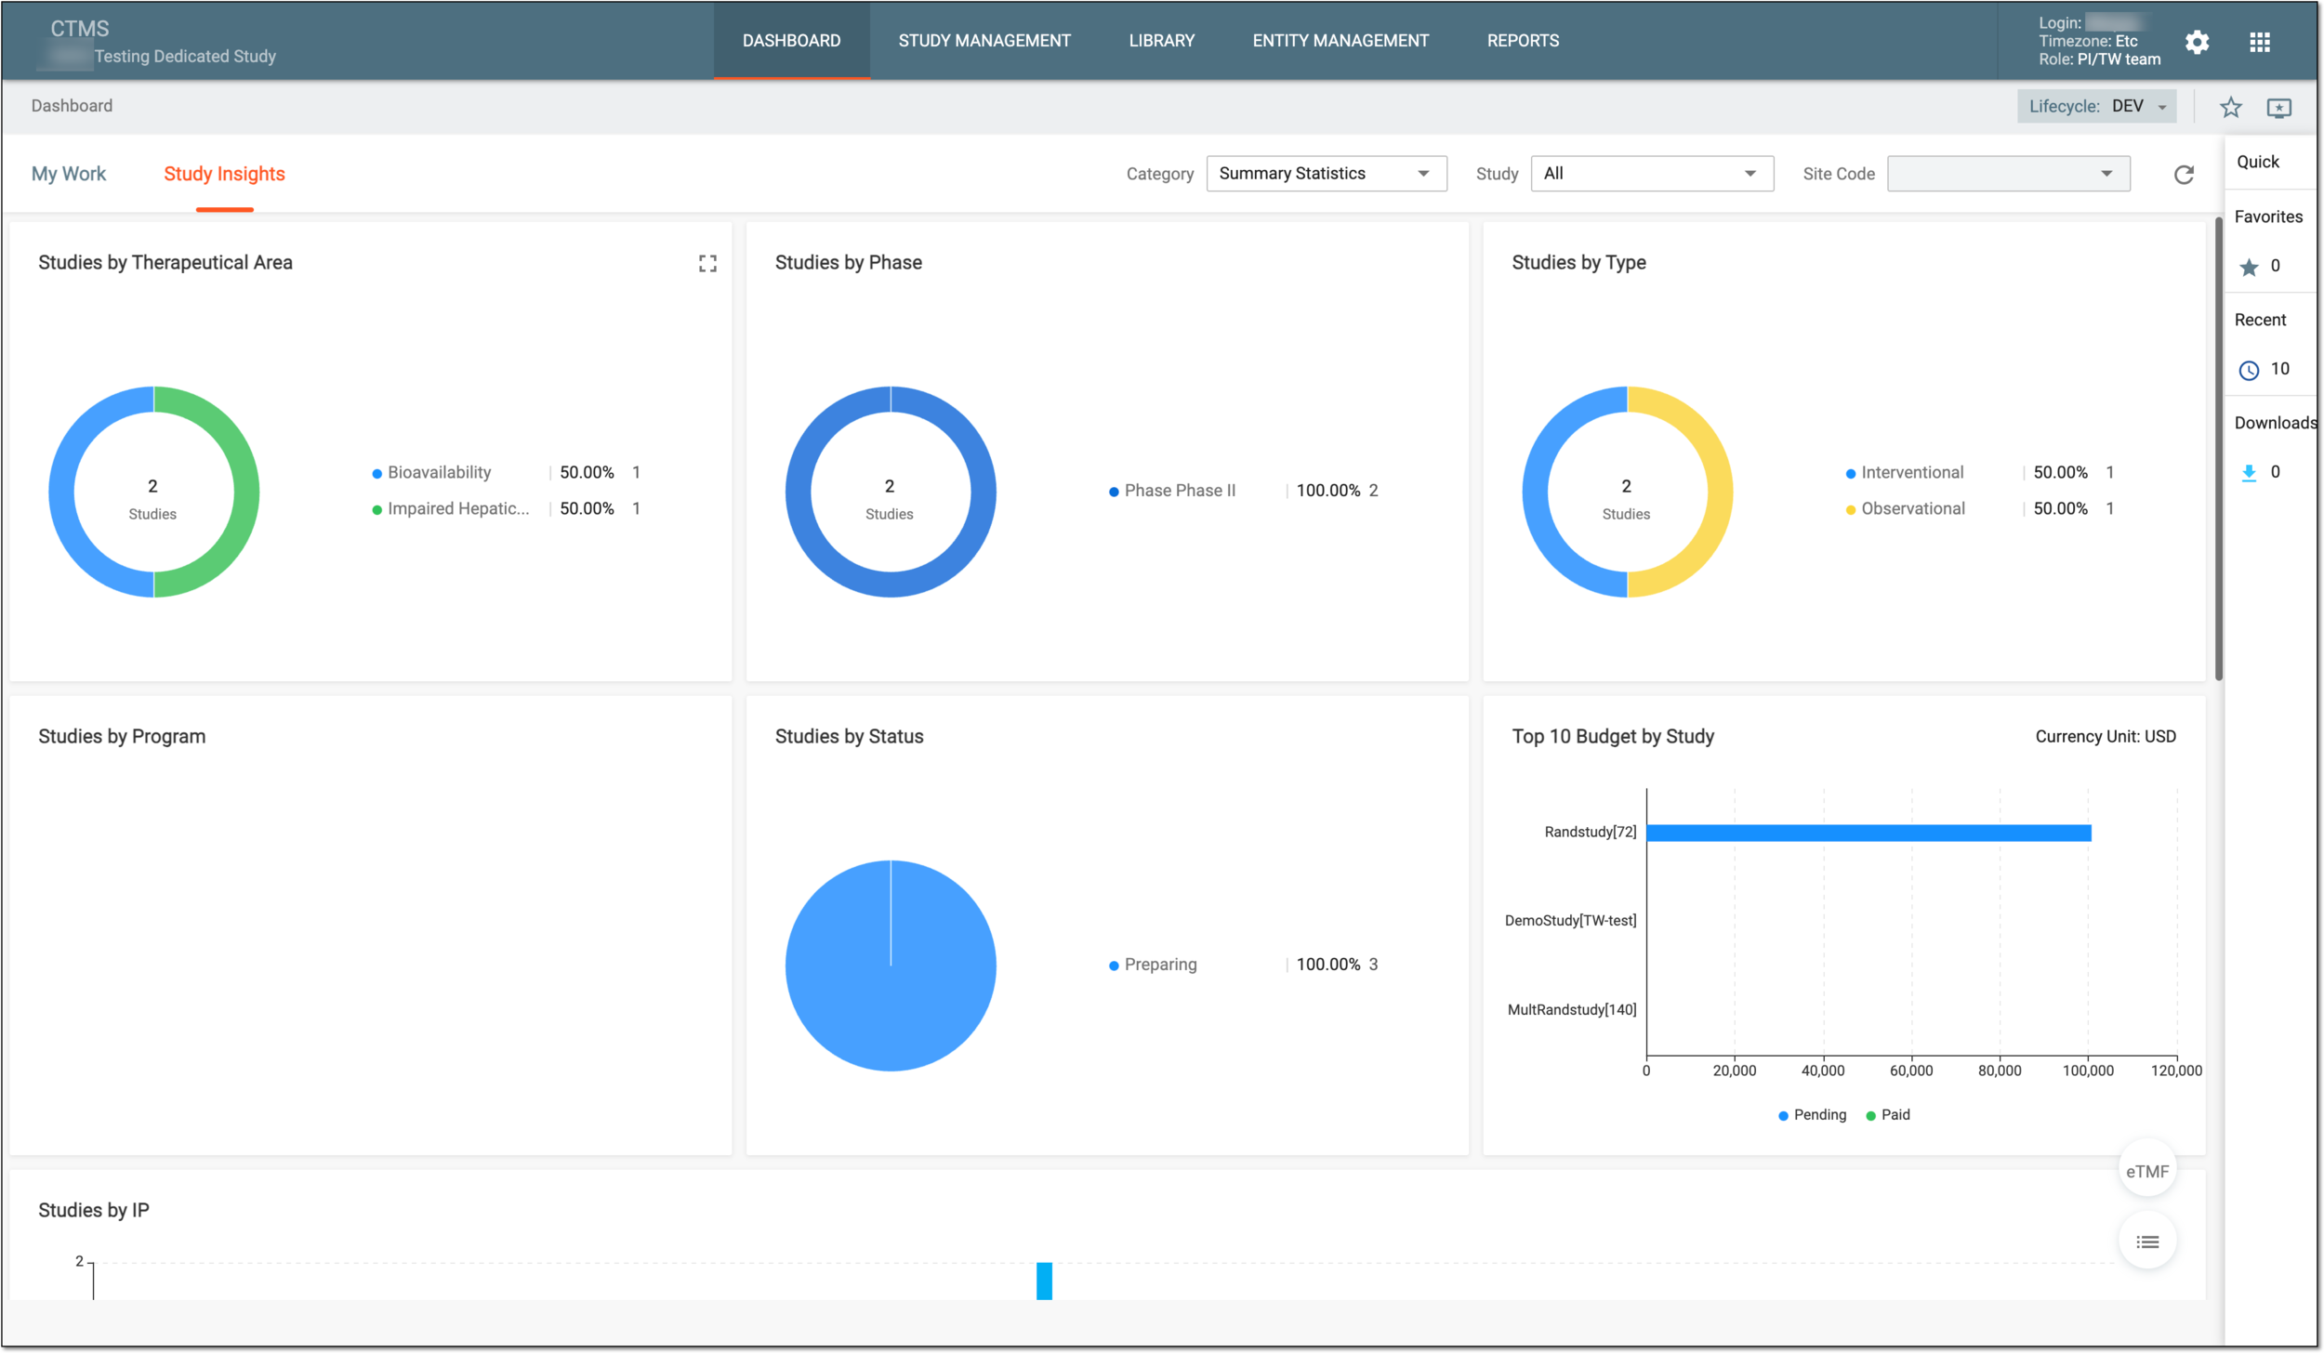Click the favorite star outline icon
The height and width of the screenshot is (1353, 2324).
pos(2230,108)
